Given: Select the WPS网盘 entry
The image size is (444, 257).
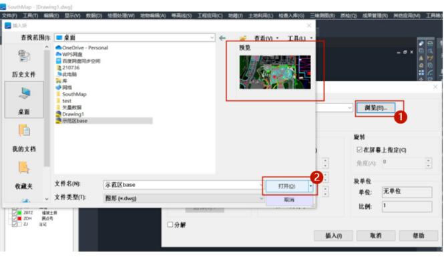Looking at the screenshot, I should [x=69, y=54].
